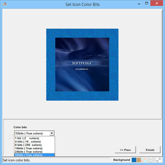The height and width of the screenshot is (165, 165).
Task: Click the Softpedia icon preview image
Action: click(x=82, y=65)
